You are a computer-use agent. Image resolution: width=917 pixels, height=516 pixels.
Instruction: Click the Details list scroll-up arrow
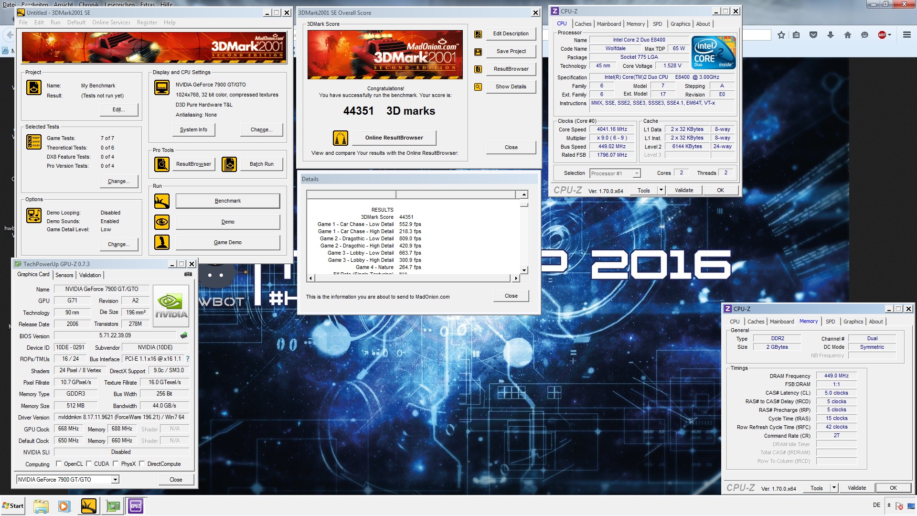coord(524,194)
